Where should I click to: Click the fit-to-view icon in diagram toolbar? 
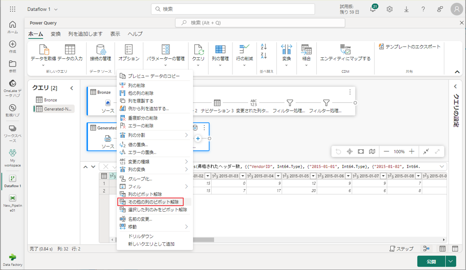pyautogui.click(x=361, y=152)
